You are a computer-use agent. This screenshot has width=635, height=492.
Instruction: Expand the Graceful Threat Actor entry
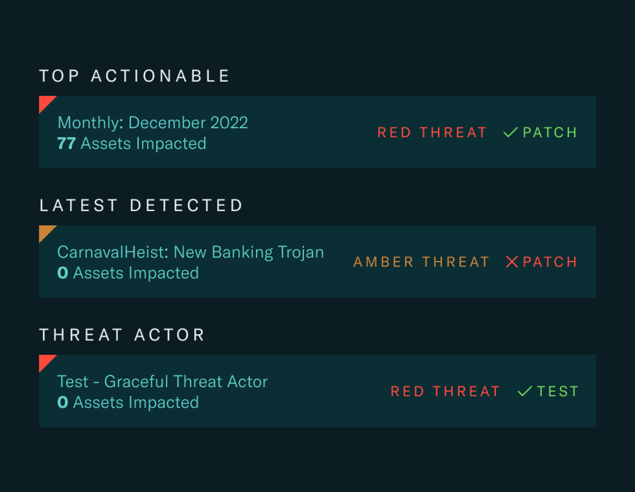(x=317, y=390)
